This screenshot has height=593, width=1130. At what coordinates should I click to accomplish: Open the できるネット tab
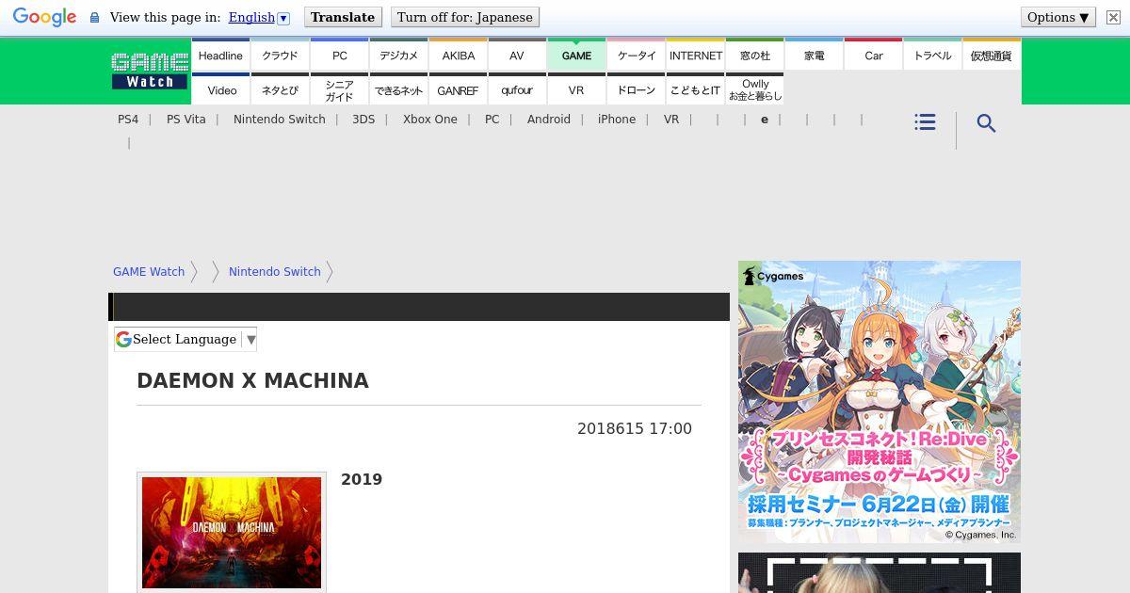pos(398,90)
